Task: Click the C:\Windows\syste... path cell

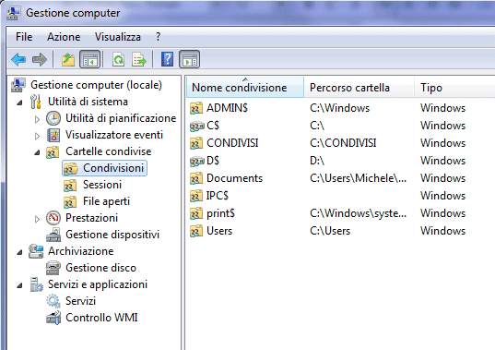Action: (358, 213)
